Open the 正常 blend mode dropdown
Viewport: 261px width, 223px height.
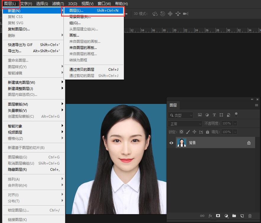(x=185, y=124)
